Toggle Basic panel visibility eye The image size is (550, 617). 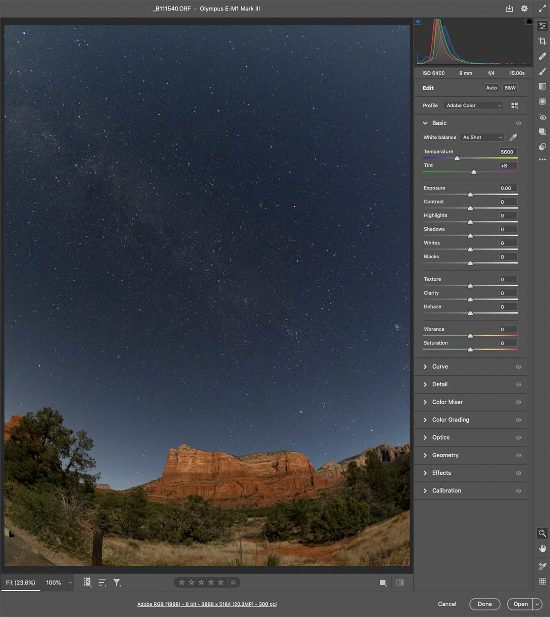tap(518, 123)
